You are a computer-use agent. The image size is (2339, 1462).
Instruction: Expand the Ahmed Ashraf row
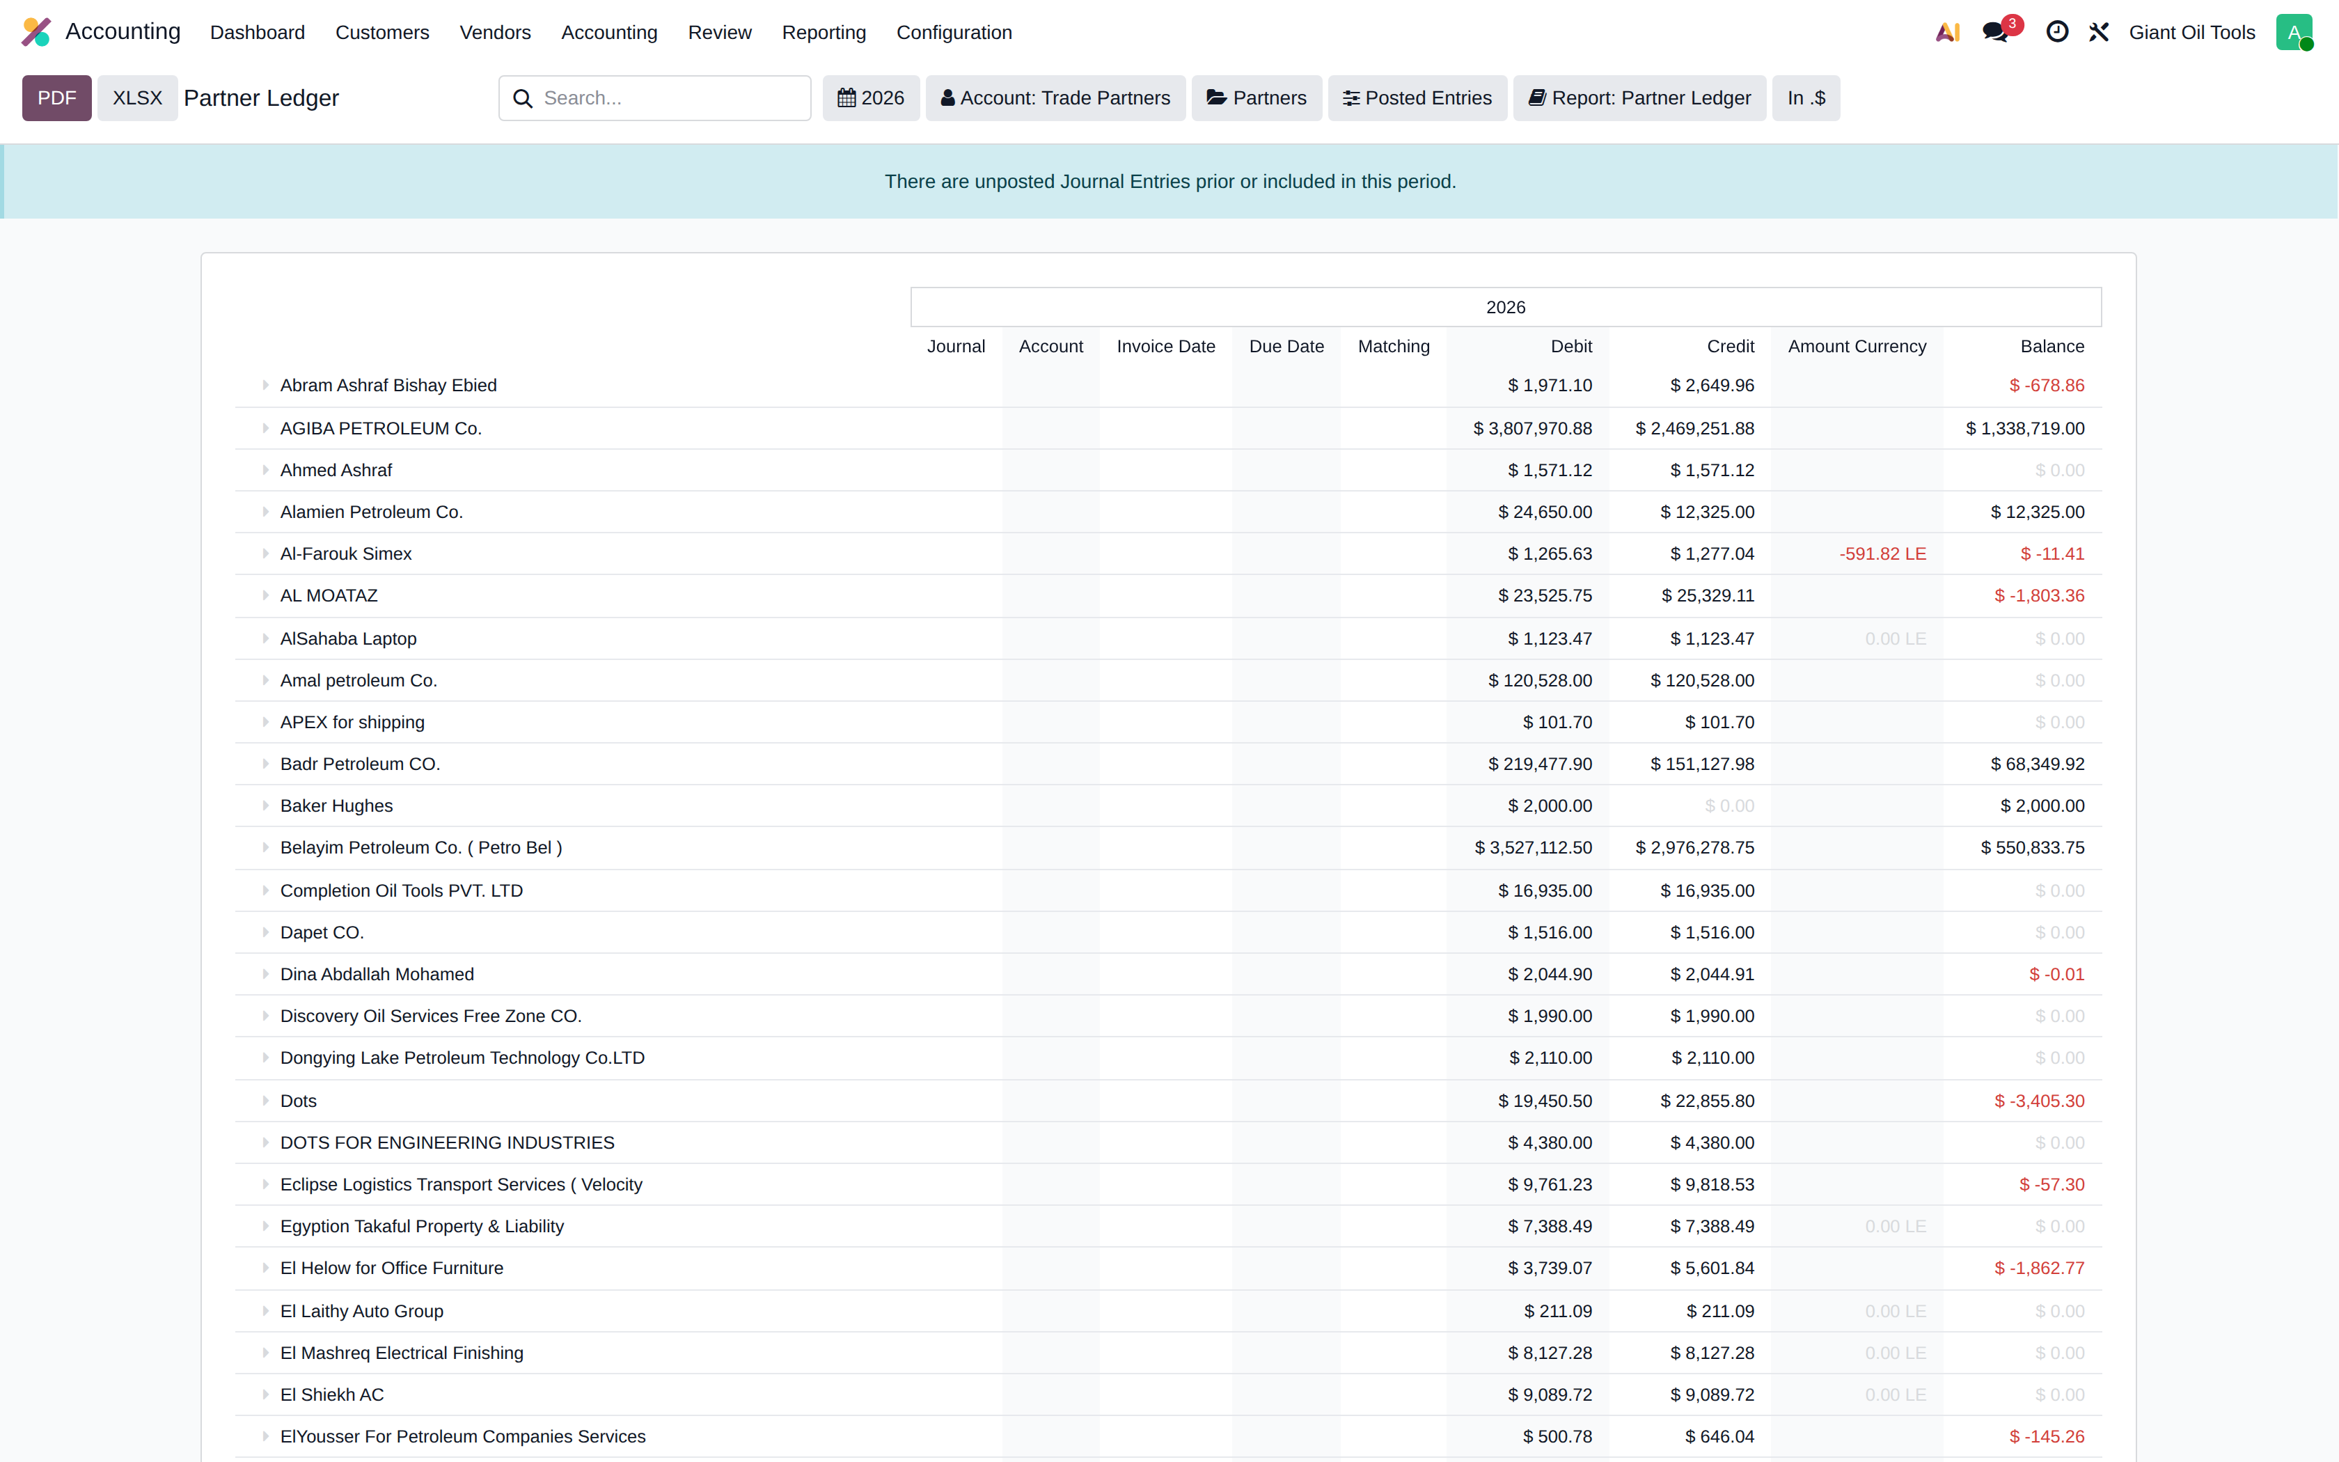pos(265,470)
